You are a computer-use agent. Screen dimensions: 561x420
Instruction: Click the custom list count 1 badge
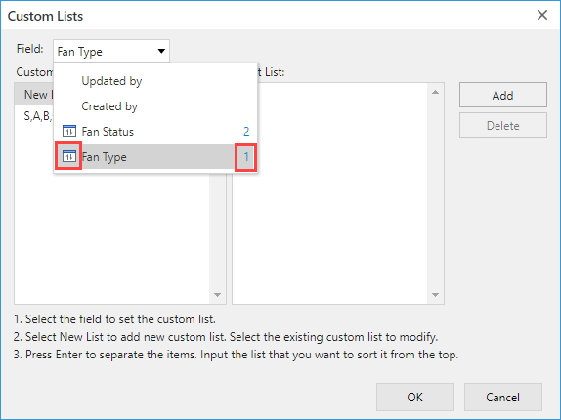click(246, 157)
